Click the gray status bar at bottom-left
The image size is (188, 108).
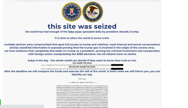pyautogui.click(x=22, y=106)
